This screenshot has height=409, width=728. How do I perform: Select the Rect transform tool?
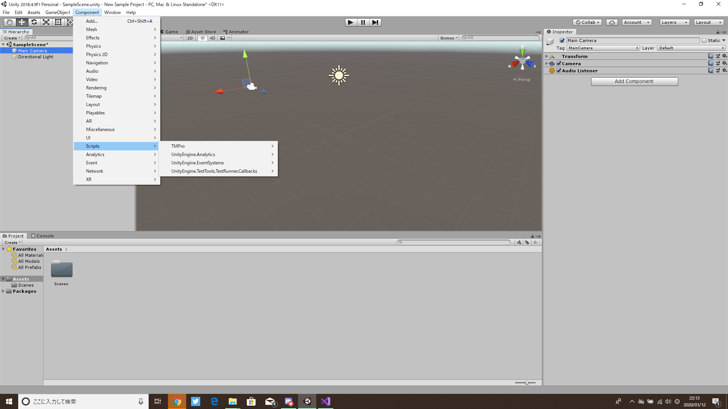click(58, 22)
